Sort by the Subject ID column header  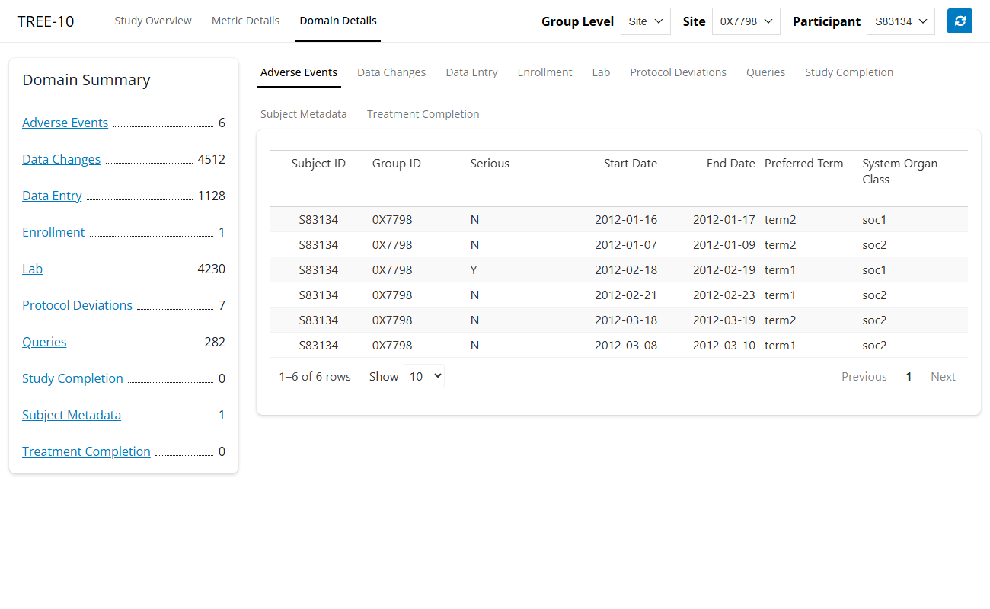coord(318,164)
